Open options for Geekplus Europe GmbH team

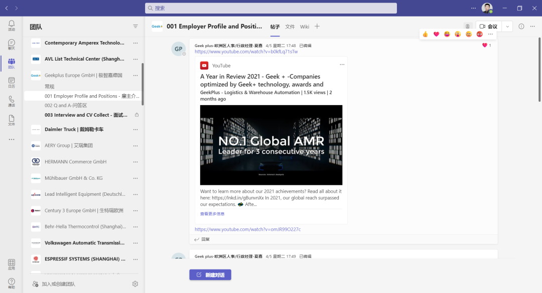(135, 75)
